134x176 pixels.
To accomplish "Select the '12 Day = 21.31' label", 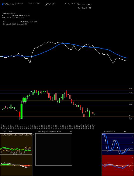I will [x=10, y=5].
